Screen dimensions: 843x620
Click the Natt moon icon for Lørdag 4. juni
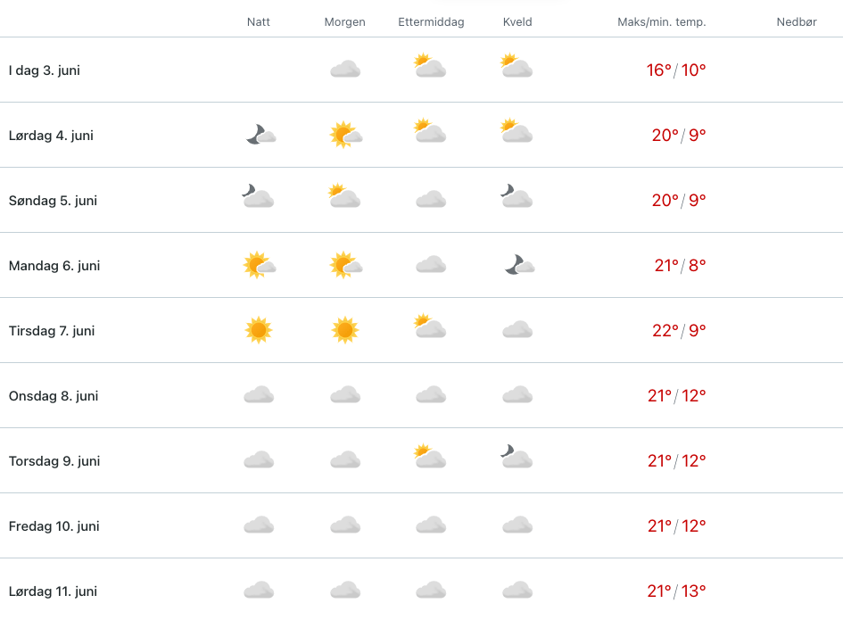click(x=260, y=135)
